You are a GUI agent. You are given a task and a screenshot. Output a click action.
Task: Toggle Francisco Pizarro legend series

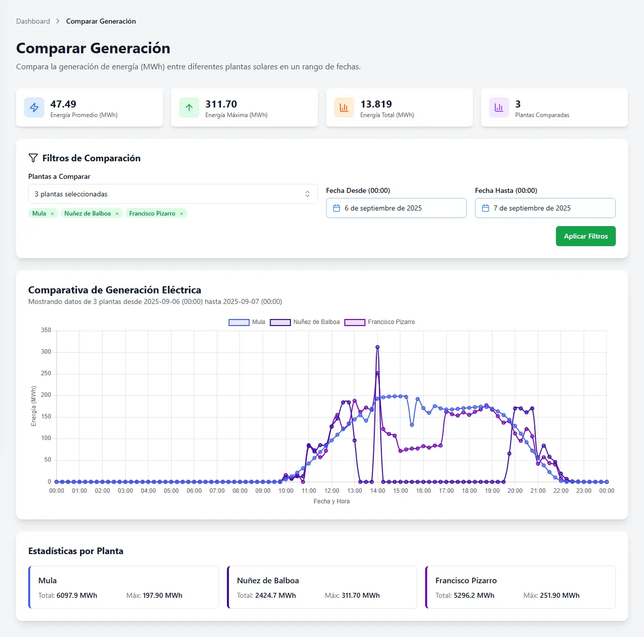point(379,322)
